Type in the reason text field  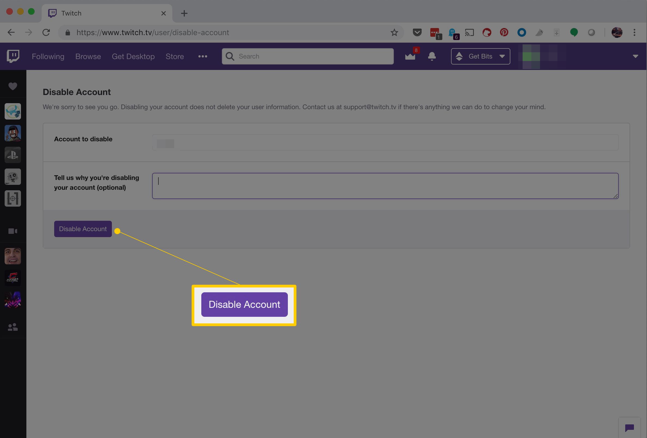(385, 186)
